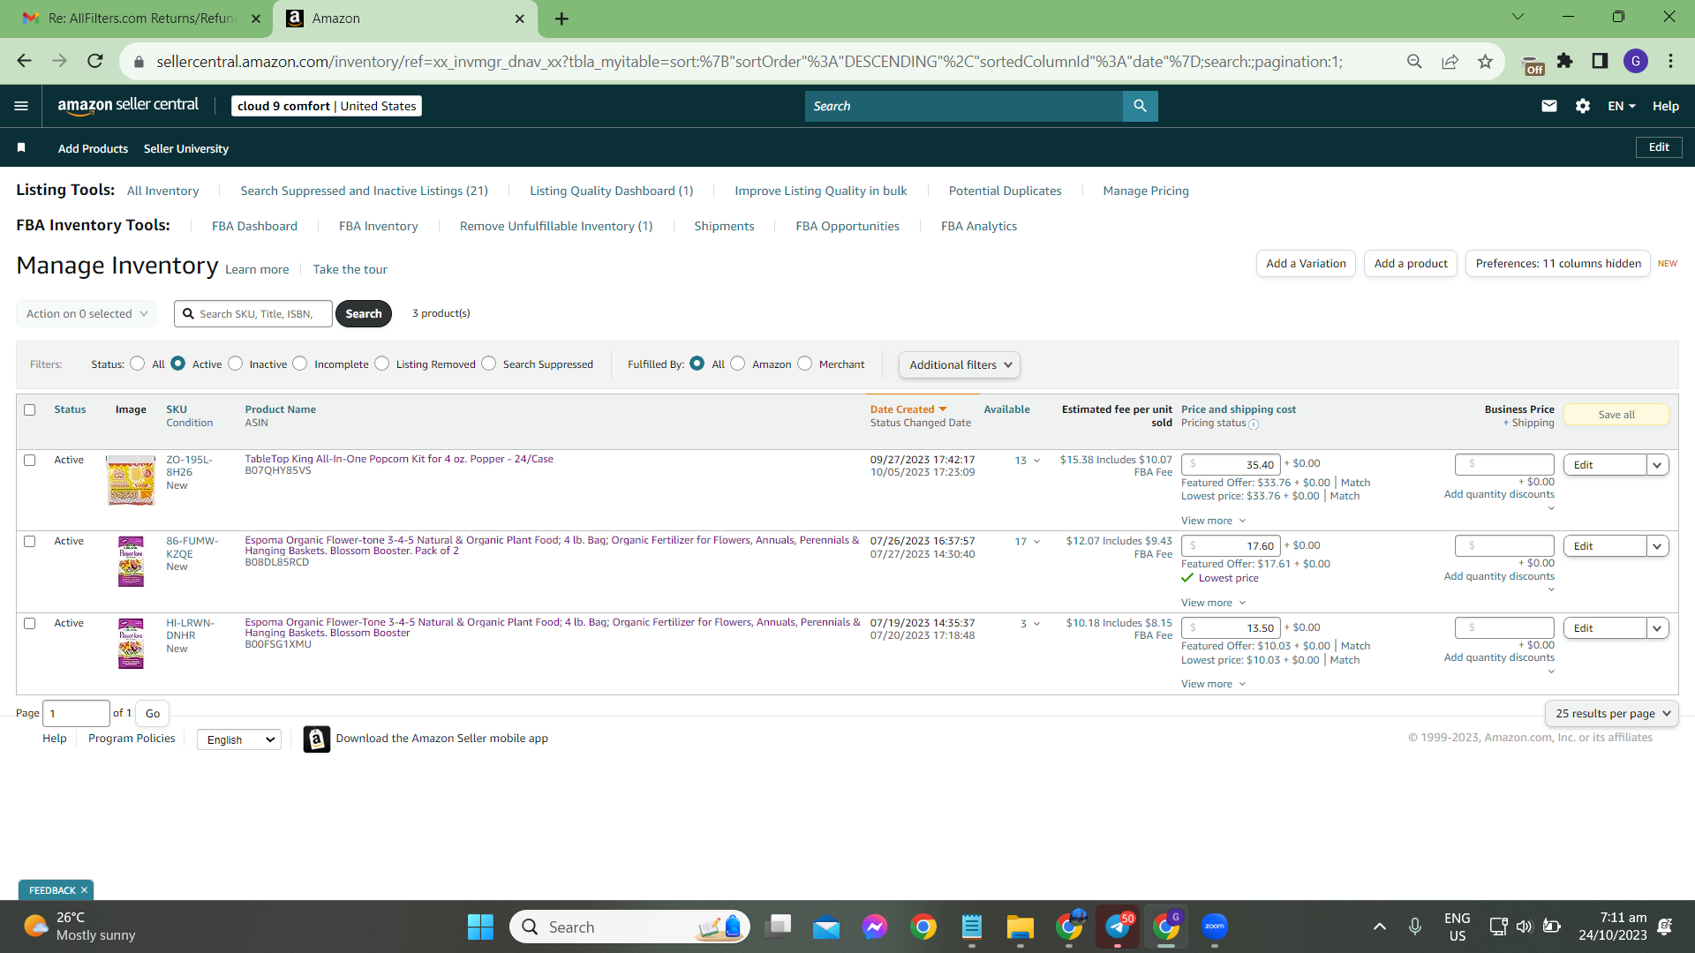Open Messenger from the taskbar

875,927
